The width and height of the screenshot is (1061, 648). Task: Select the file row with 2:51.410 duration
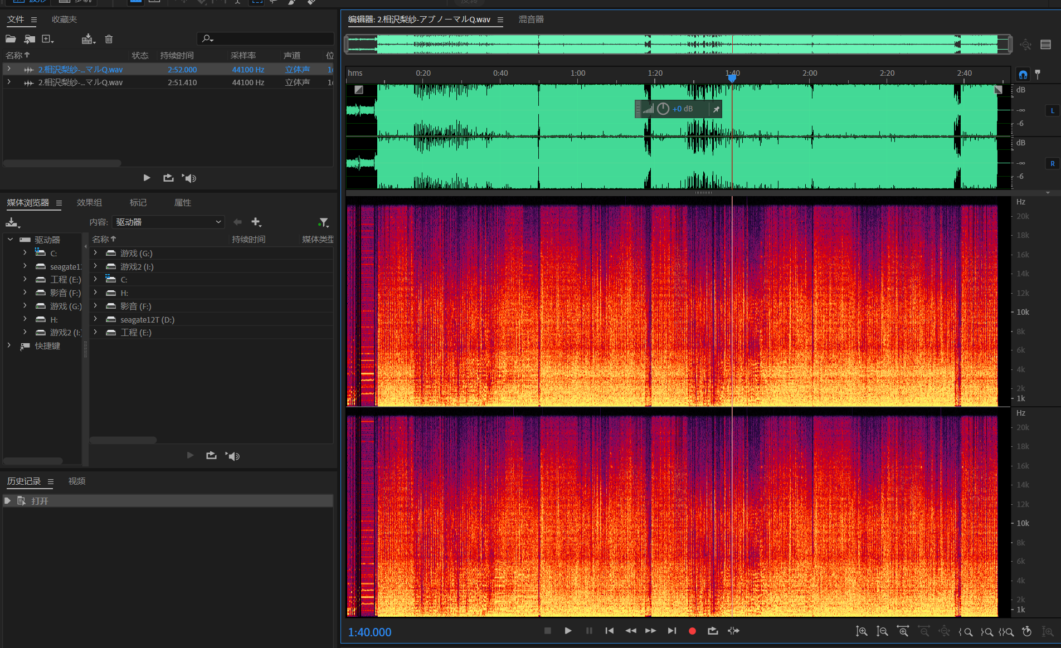click(x=168, y=82)
